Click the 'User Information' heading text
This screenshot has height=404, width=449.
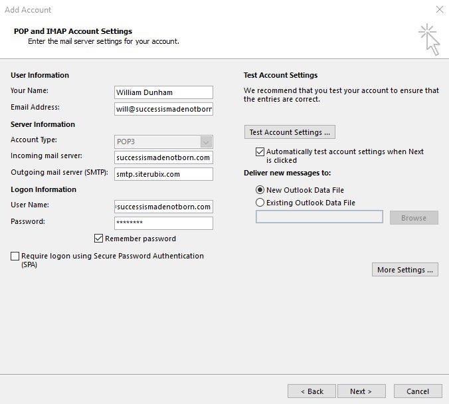[x=40, y=75]
